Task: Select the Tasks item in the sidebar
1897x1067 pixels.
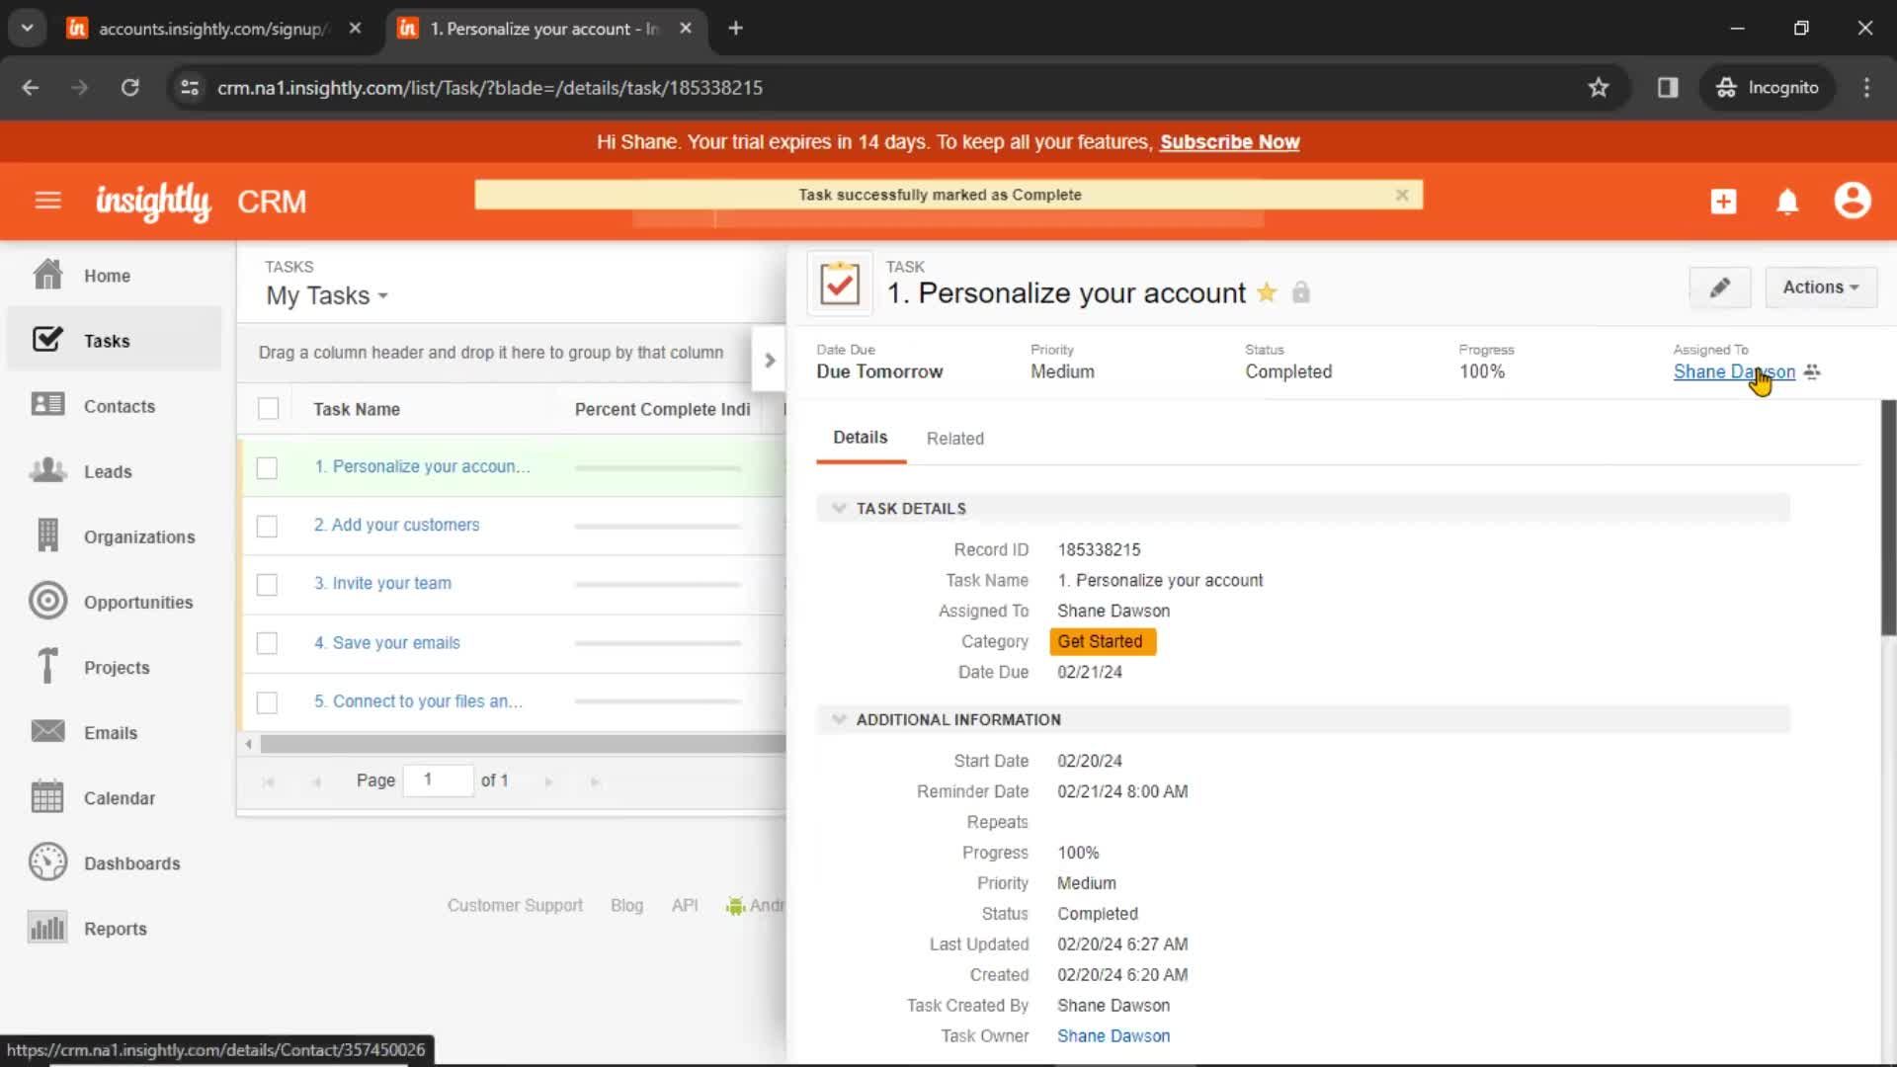Action: click(115, 341)
